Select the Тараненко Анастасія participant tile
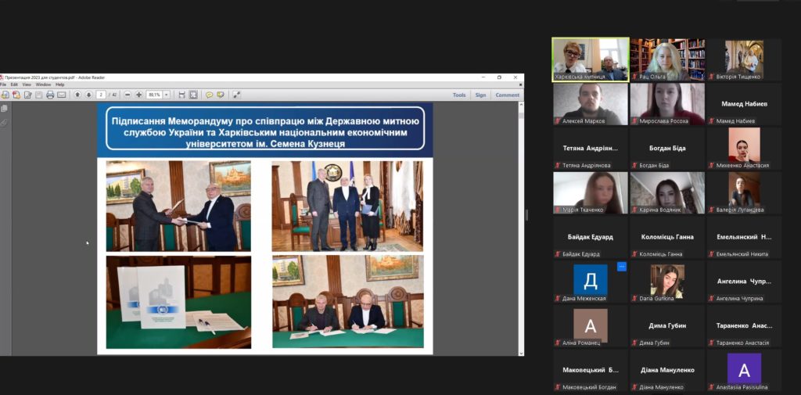801x395 pixels. coord(744,326)
